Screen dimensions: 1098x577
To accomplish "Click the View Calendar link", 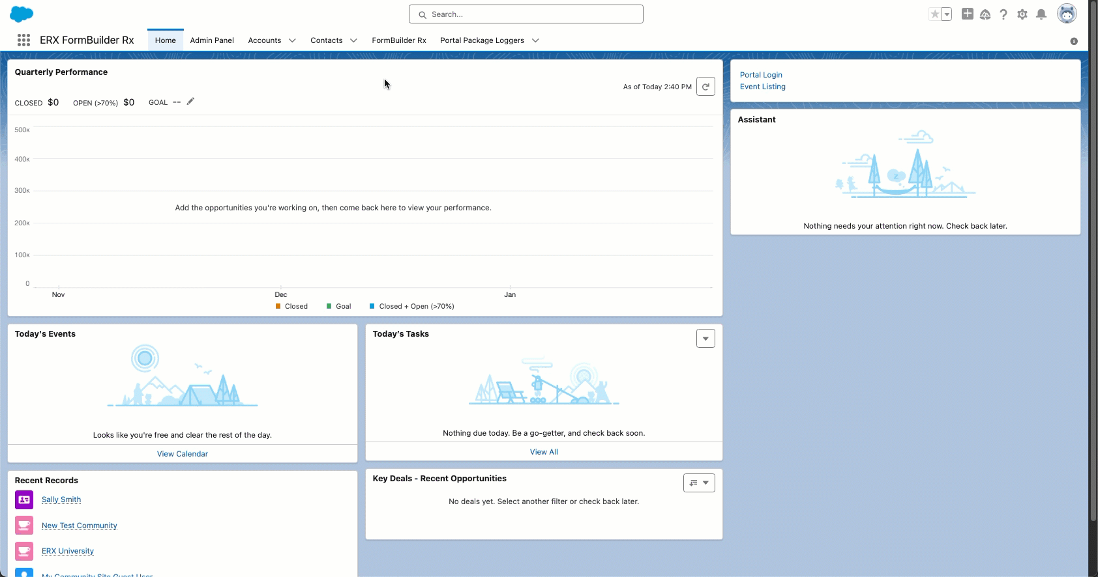I will (x=183, y=454).
